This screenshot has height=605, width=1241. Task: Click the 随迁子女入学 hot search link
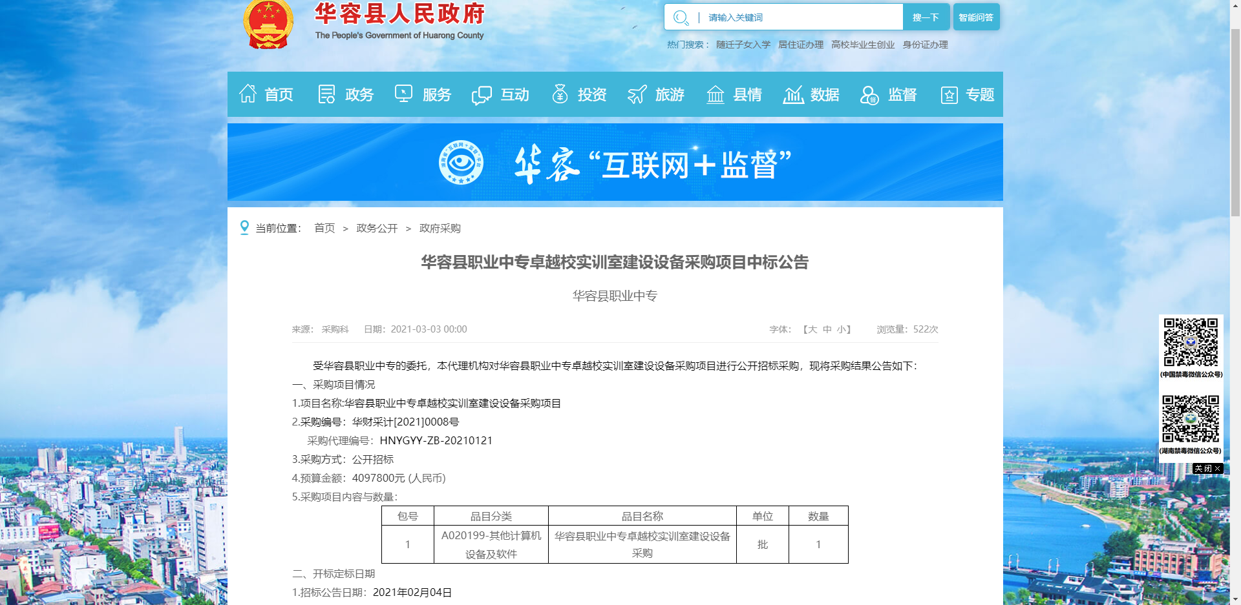[x=743, y=45]
